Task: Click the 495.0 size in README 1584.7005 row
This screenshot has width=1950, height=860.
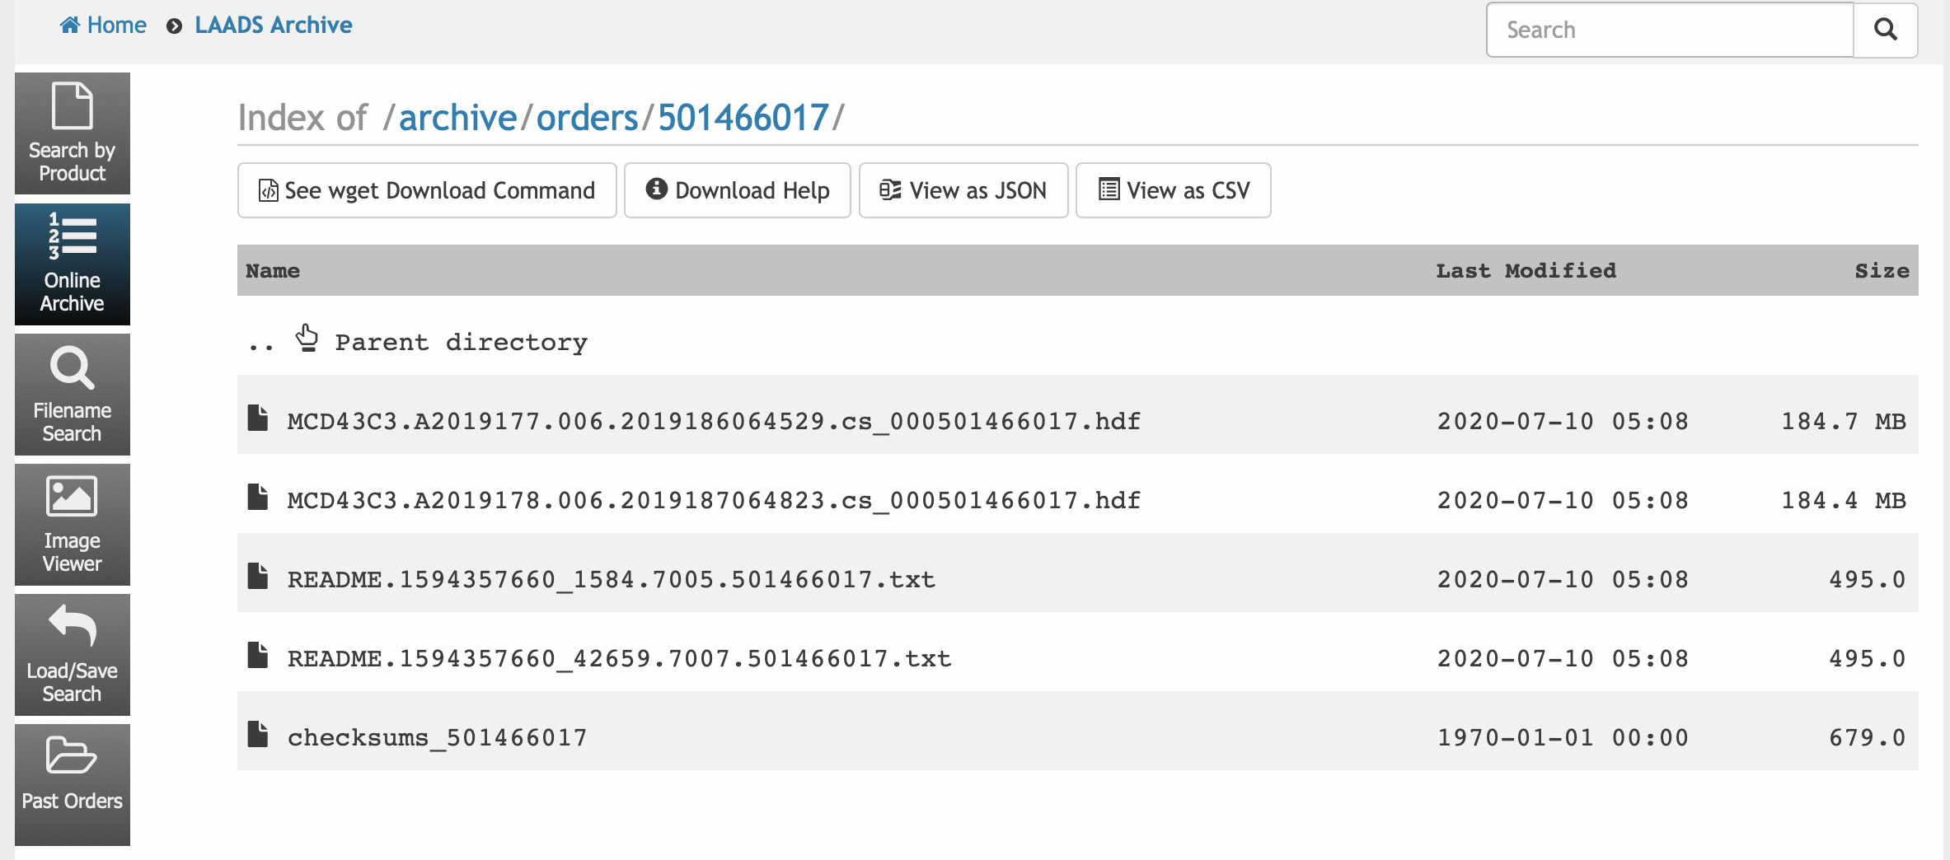Action: pos(1868,580)
